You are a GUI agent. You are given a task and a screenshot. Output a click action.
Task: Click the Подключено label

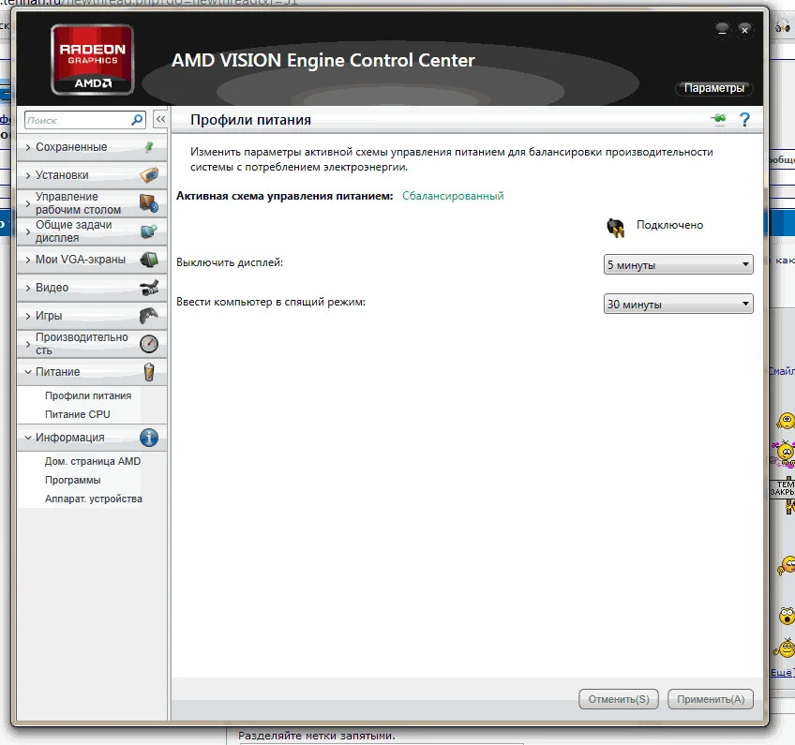click(669, 225)
